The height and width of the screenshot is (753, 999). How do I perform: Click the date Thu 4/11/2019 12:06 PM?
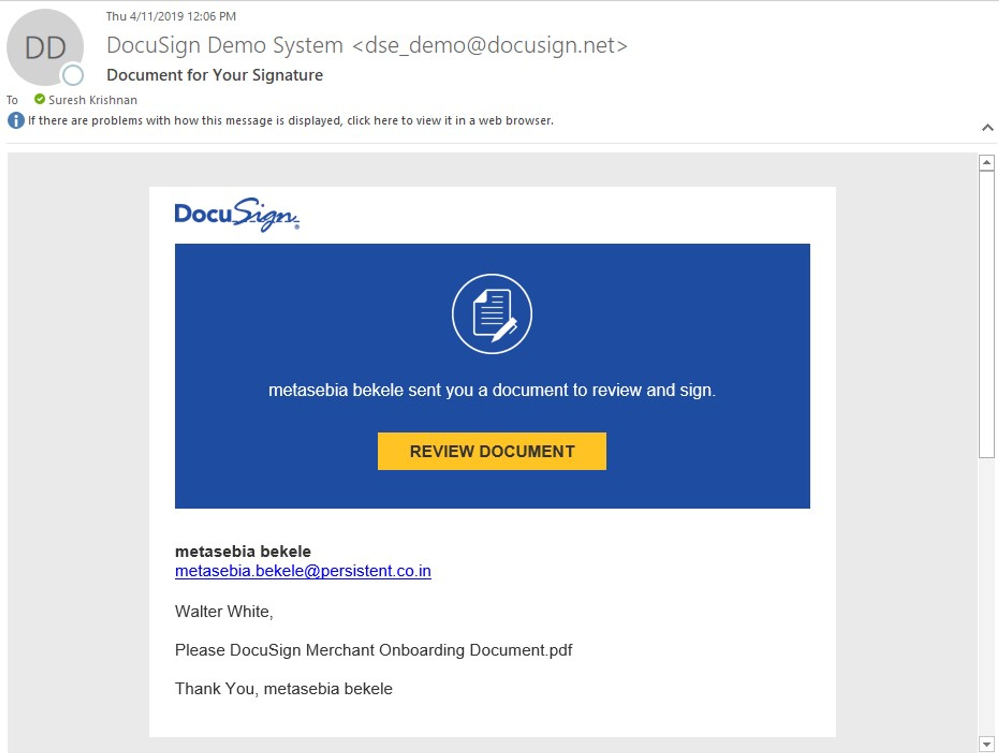(x=171, y=17)
